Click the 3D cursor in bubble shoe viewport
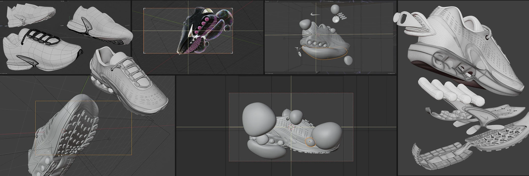The height and width of the screenshot is (176, 529). tap(292, 127)
